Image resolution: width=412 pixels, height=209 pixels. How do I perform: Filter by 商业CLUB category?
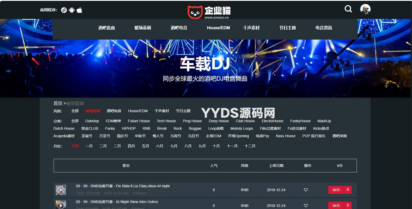(90, 128)
